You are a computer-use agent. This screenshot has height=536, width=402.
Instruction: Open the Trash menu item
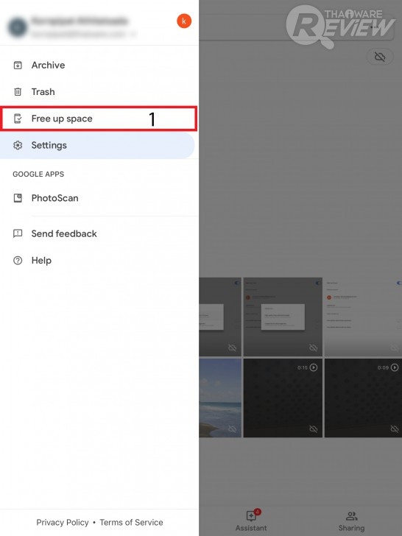(x=99, y=91)
